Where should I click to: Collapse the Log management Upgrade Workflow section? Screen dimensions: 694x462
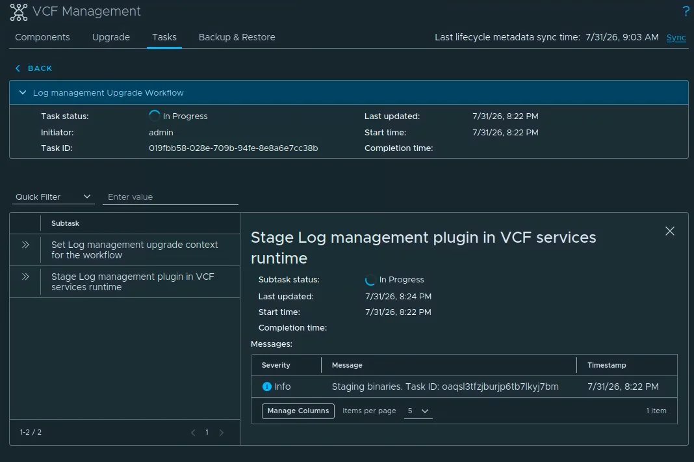tap(23, 92)
